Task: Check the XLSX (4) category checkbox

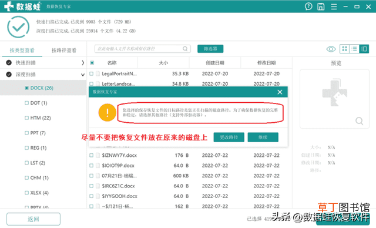Action: 26,193
